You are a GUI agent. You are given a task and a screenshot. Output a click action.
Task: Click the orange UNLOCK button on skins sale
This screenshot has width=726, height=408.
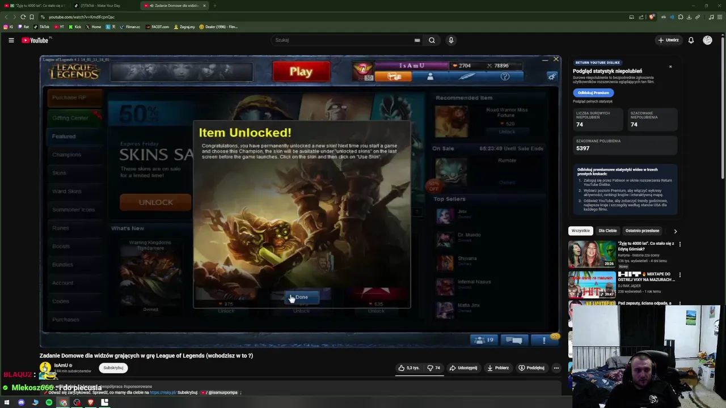[155, 202]
